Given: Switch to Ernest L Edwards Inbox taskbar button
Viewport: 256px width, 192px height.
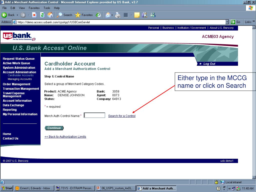Looking at the screenshot, I should click(x=34, y=188).
